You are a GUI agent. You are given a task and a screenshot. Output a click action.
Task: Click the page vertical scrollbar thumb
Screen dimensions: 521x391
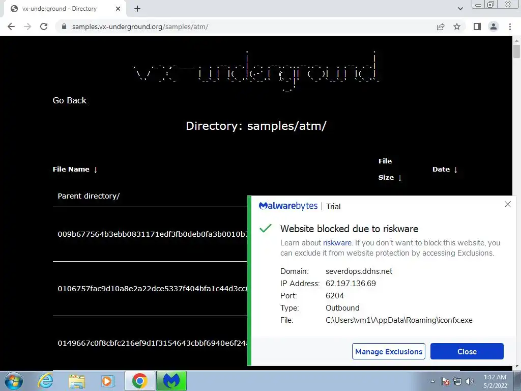tap(516, 51)
